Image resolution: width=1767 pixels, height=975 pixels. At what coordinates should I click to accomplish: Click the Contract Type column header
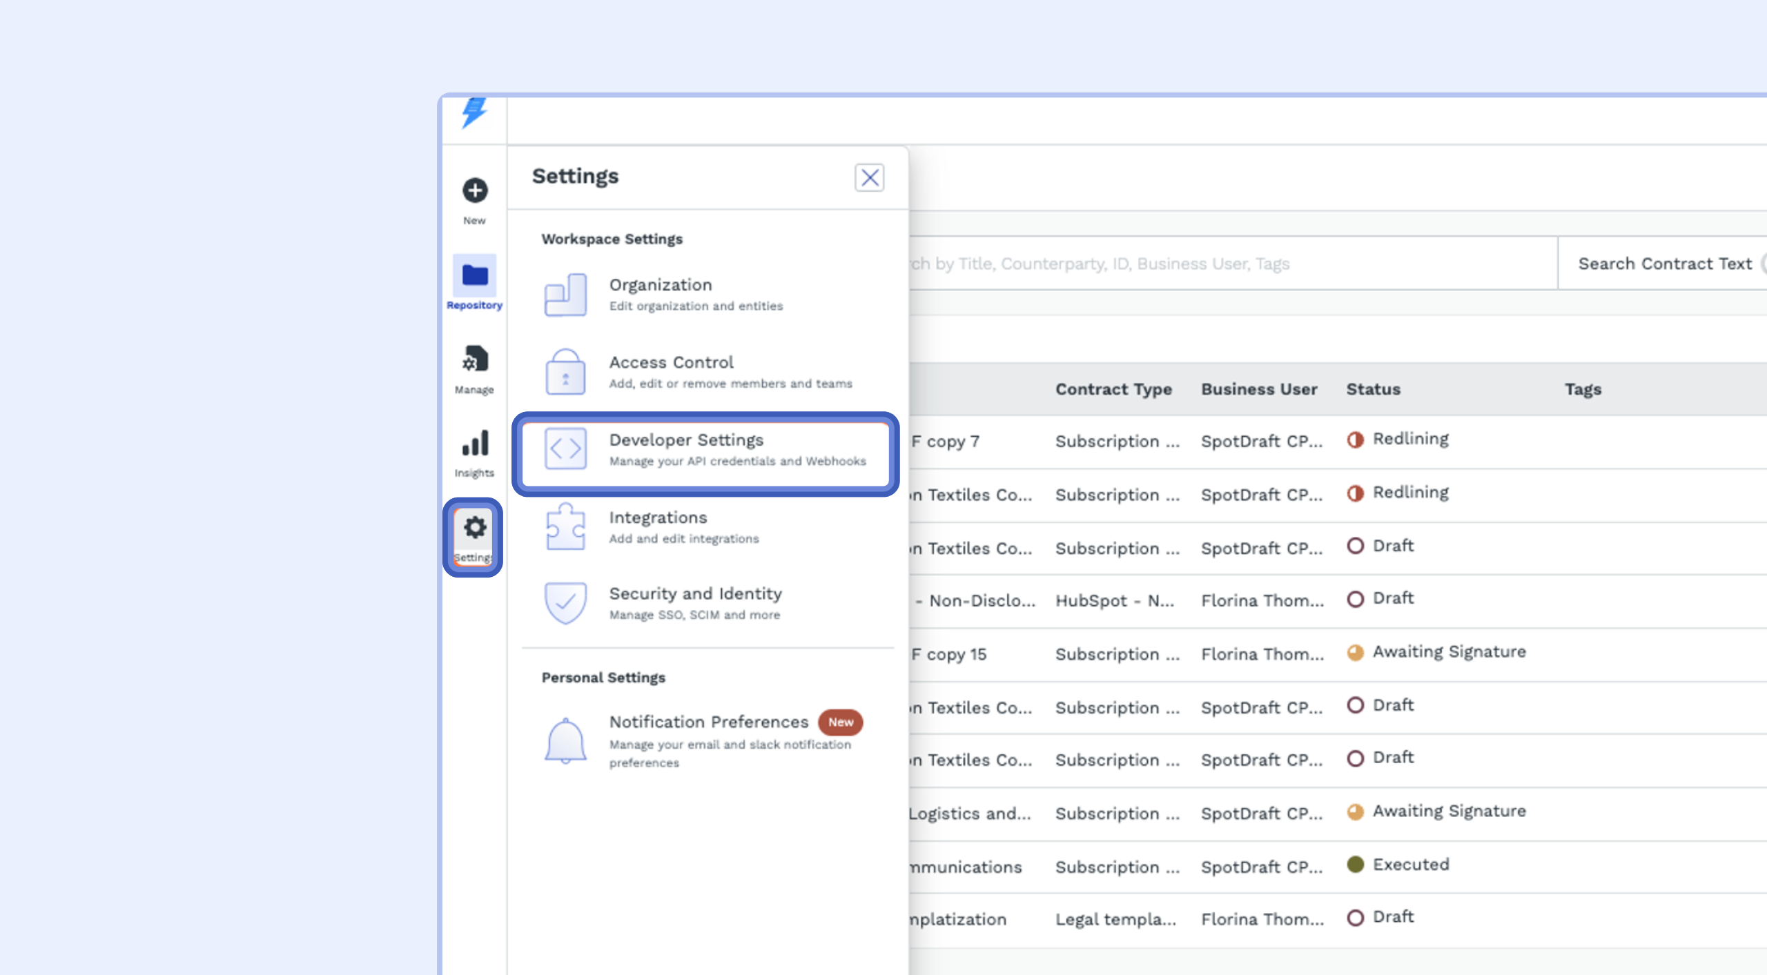click(x=1113, y=389)
